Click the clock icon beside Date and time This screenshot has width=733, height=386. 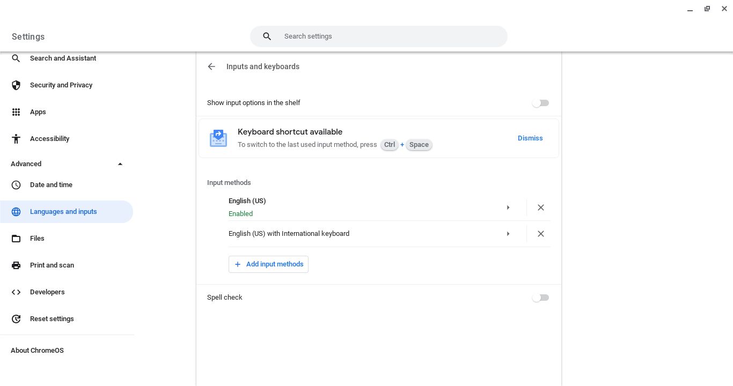pos(16,185)
